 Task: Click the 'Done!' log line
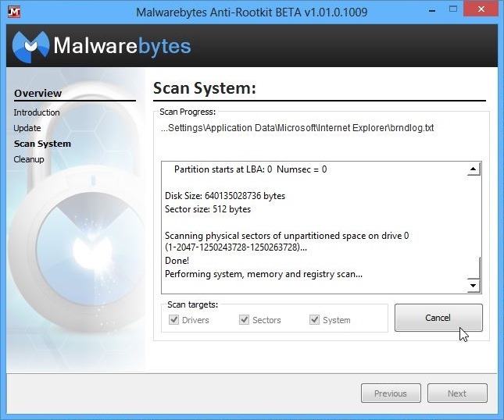tap(177, 261)
